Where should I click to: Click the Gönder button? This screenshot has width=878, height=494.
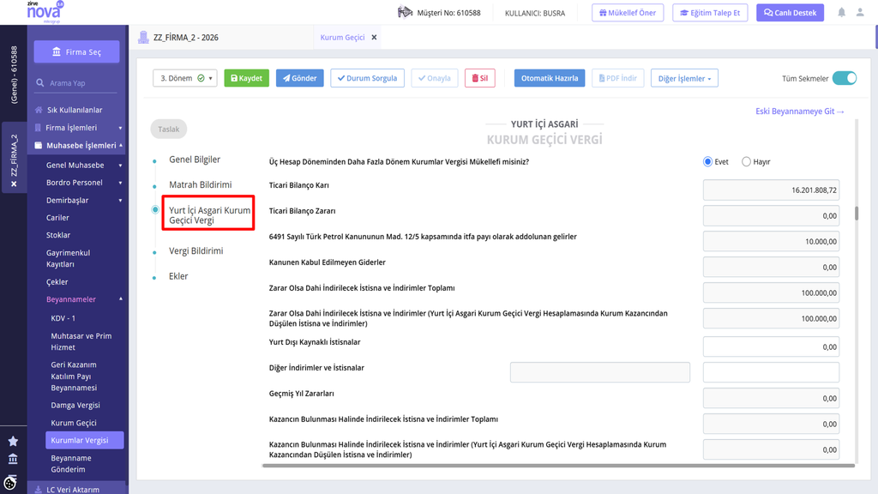(299, 78)
